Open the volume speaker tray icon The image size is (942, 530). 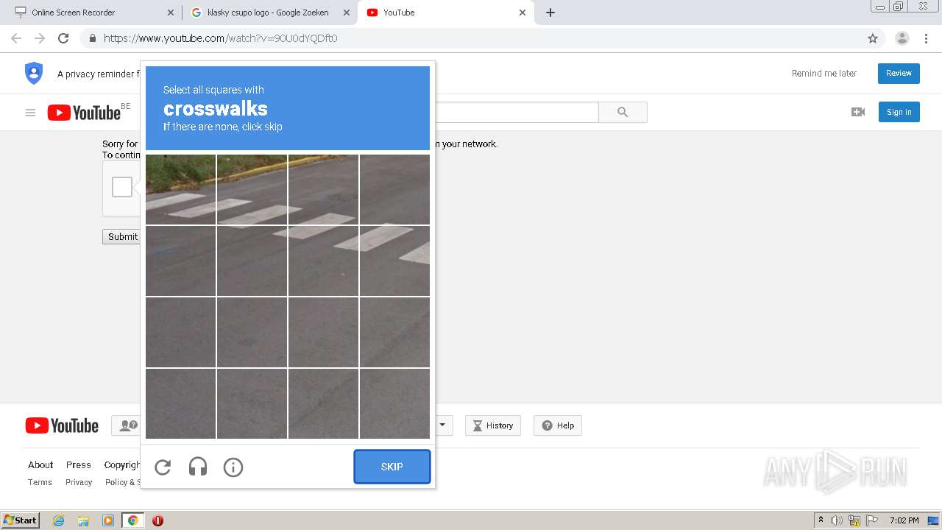[x=837, y=520]
